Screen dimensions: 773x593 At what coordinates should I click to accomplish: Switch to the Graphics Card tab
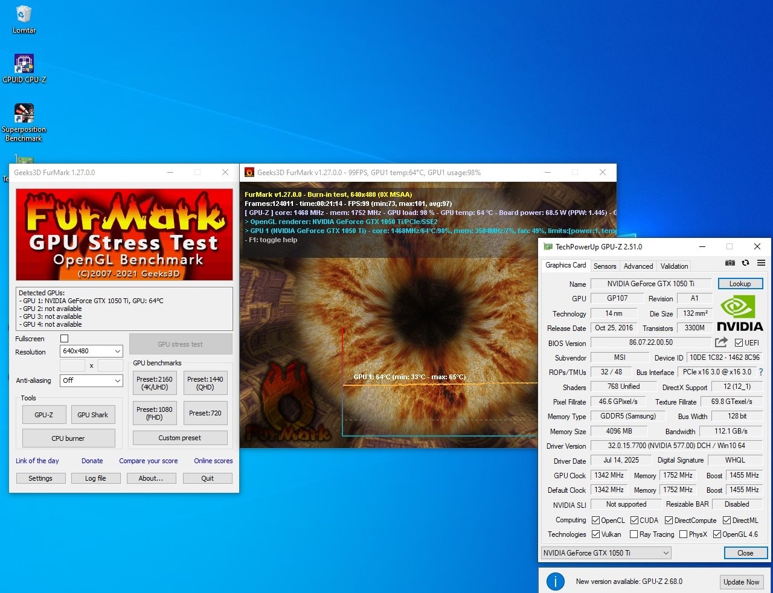[566, 265]
